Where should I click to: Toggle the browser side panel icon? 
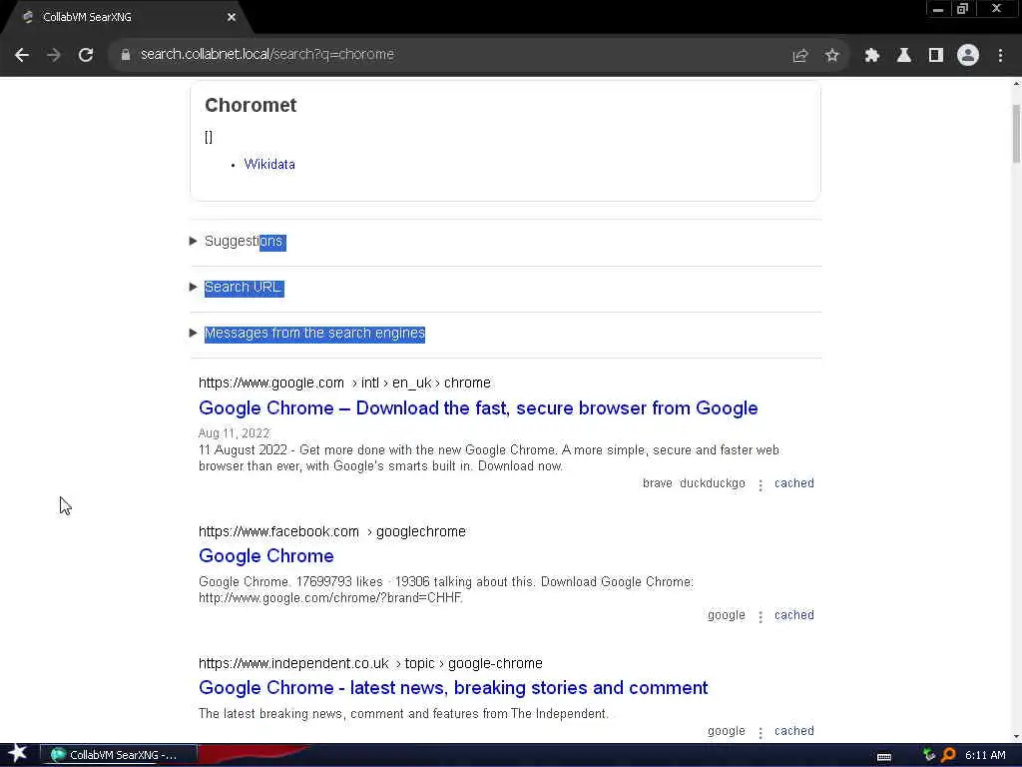(936, 56)
